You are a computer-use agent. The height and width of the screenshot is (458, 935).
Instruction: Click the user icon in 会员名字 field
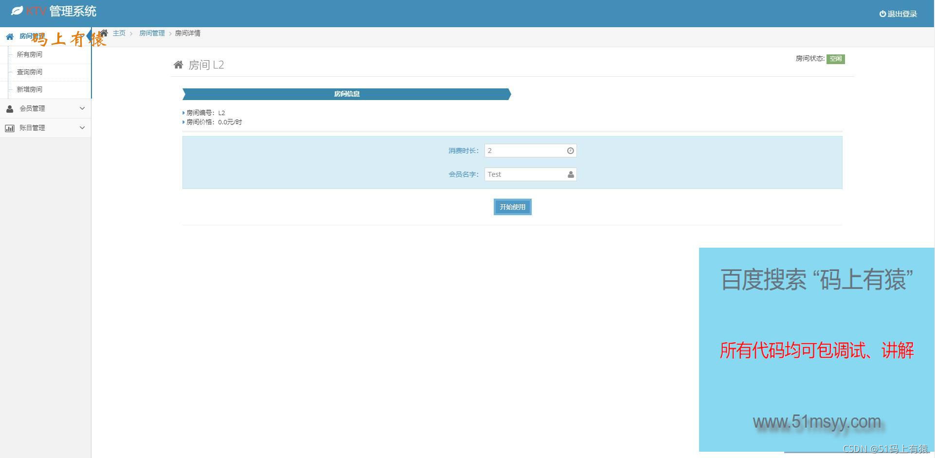[571, 174]
